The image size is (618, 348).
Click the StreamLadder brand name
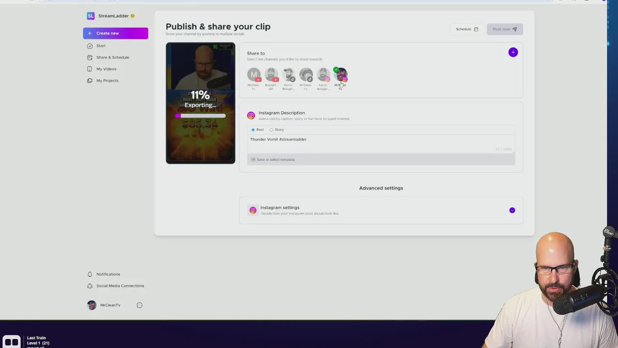pyautogui.click(x=113, y=16)
